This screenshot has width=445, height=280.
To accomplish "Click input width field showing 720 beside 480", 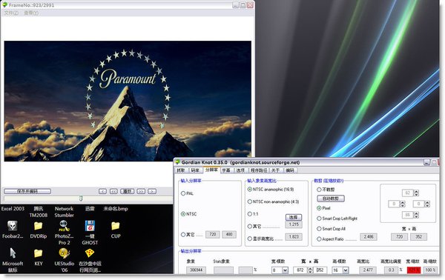I will click(213, 234).
